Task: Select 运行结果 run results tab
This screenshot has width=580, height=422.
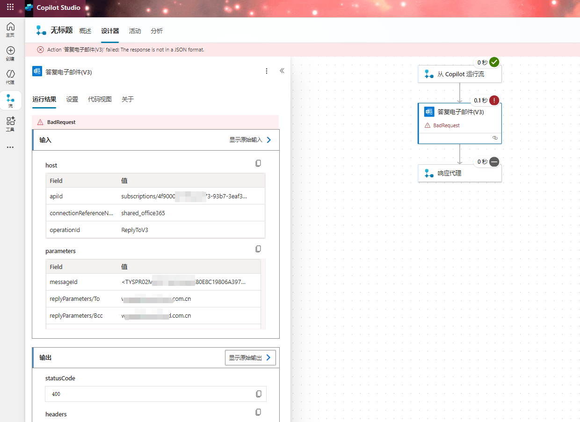Action: (x=44, y=99)
